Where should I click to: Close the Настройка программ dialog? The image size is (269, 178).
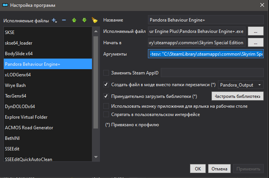tap(262, 5)
